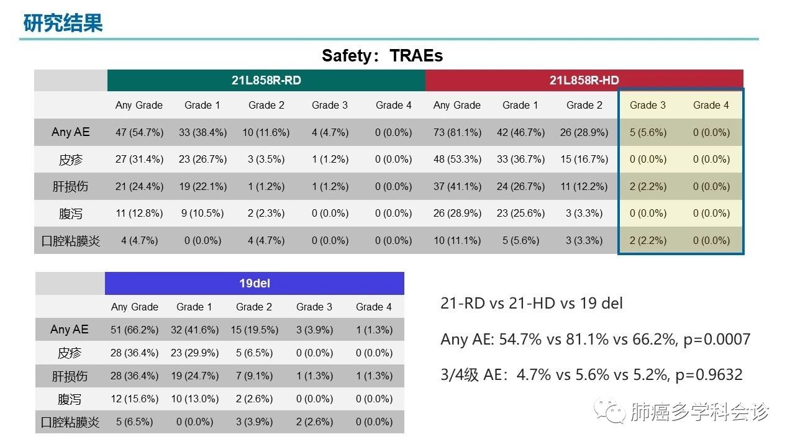This screenshot has width=795, height=447.
Task: Click the 27 (31.4%) rash cell
Action: (139, 160)
